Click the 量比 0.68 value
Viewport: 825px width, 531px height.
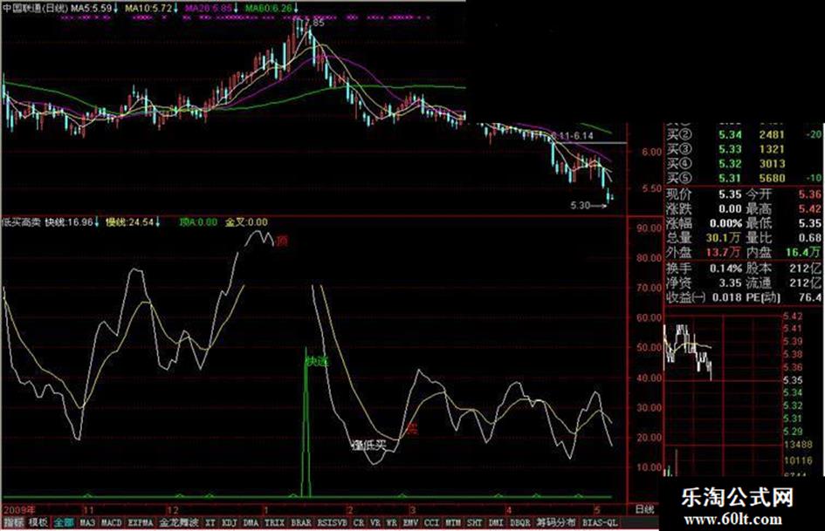tap(810, 238)
